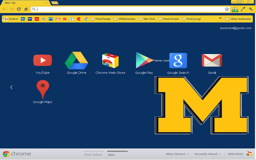The image size is (256, 160).
Task: Open a new tab
Action: 55,3
